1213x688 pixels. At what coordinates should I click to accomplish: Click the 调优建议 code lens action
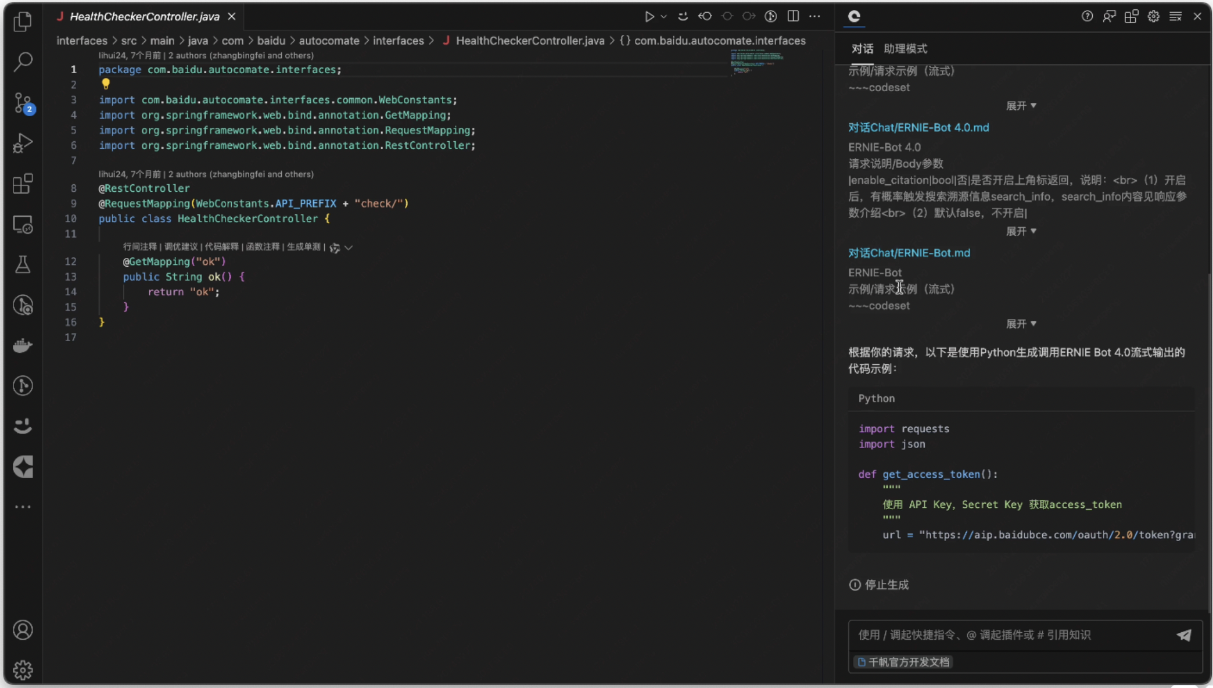tap(181, 247)
